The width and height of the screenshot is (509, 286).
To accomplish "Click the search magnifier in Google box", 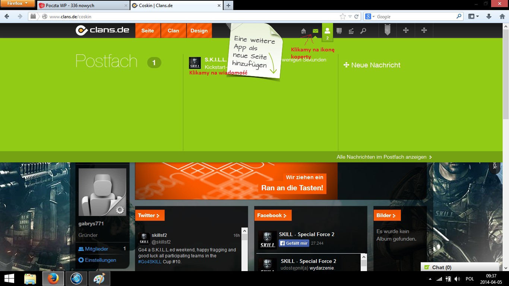I will pyautogui.click(x=459, y=16).
